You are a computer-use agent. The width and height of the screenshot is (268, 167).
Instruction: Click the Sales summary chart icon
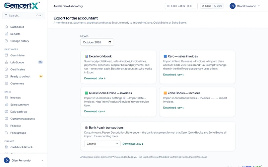[6, 105]
